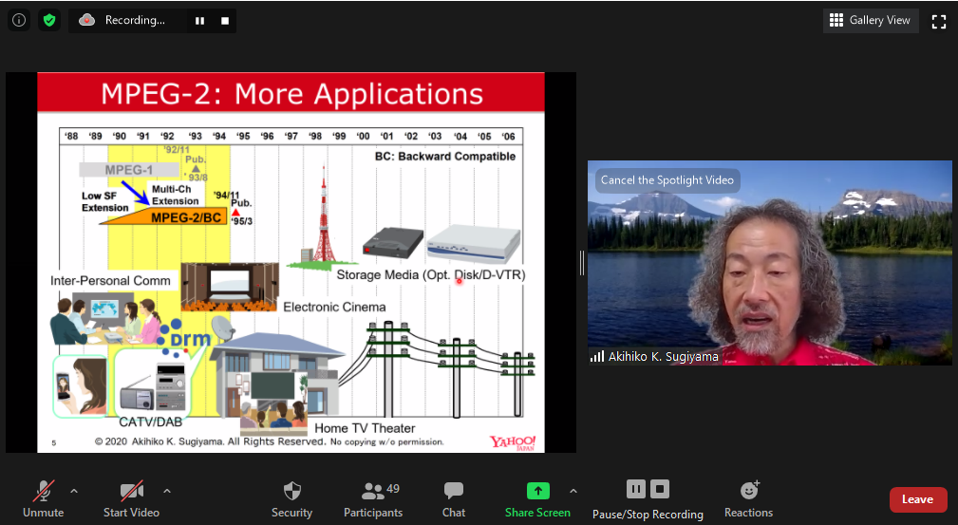Click the 'Storage Media (Opt. Disk/D-VTR)' text
958x525 pixels.
tap(431, 275)
